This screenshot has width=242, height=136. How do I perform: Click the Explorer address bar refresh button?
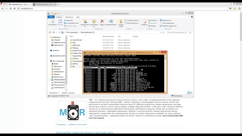click(x=163, y=32)
